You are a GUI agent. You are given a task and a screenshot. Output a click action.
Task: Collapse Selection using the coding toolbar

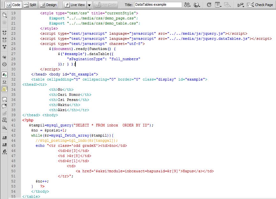point(4,40)
